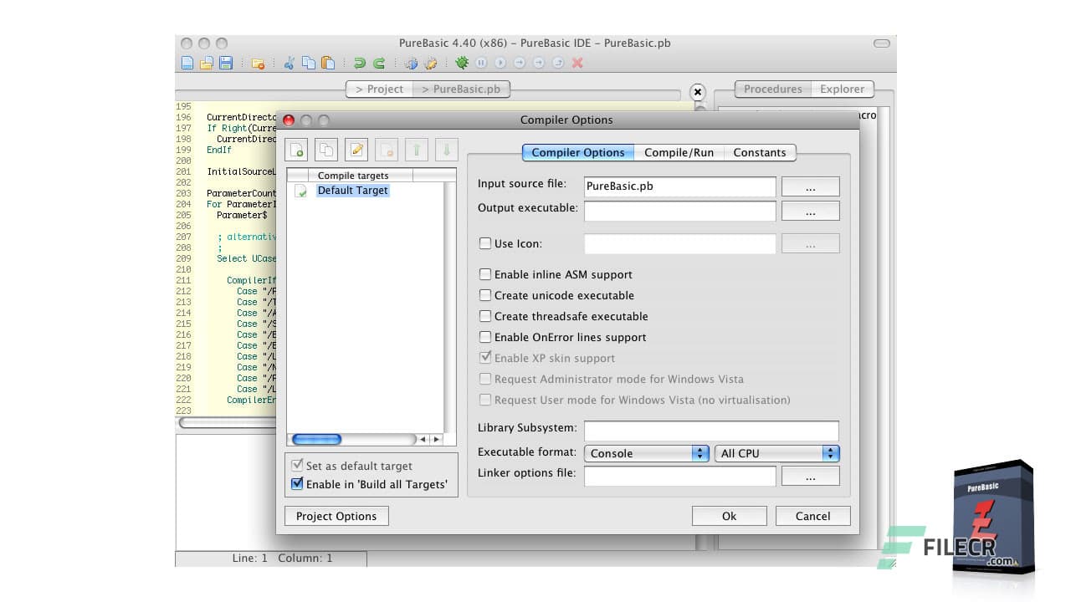Duplicate the selected compile target
The width and height of the screenshot is (1071, 602).
click(326, 149)
